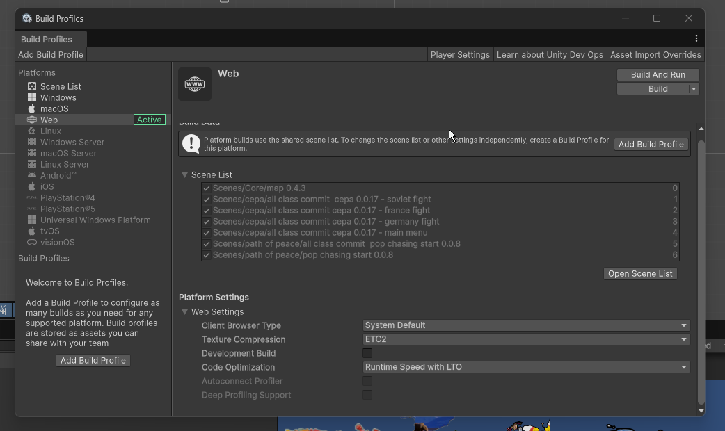Click the PlayStation®5 icon
Image resolution: width=725 pixels, height=431 pixels.
[32, 209]
